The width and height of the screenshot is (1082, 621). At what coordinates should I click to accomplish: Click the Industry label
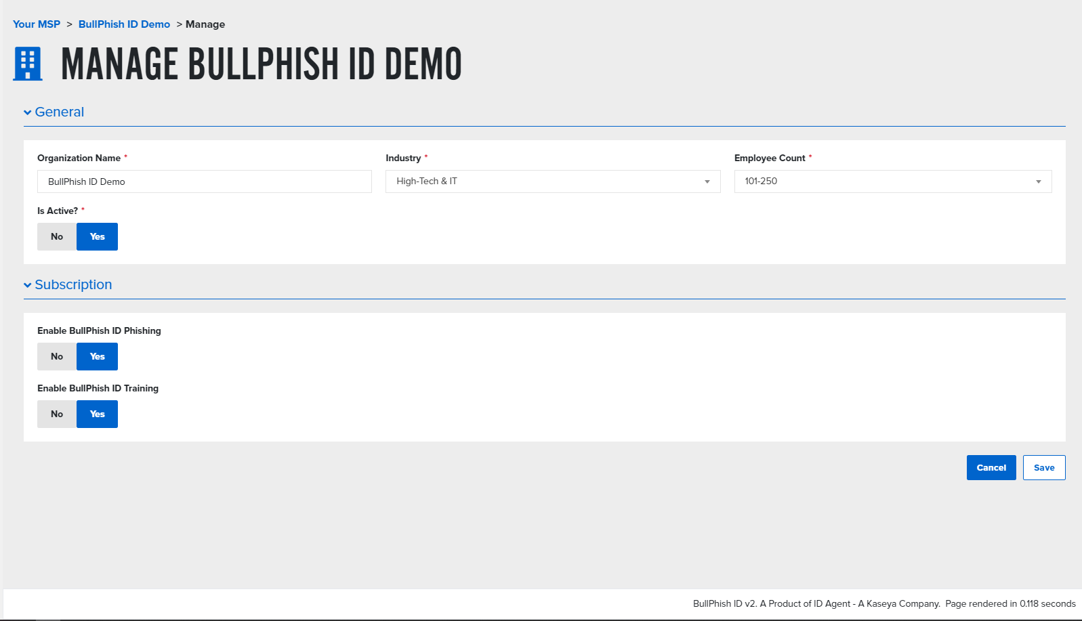coord(403,158)
